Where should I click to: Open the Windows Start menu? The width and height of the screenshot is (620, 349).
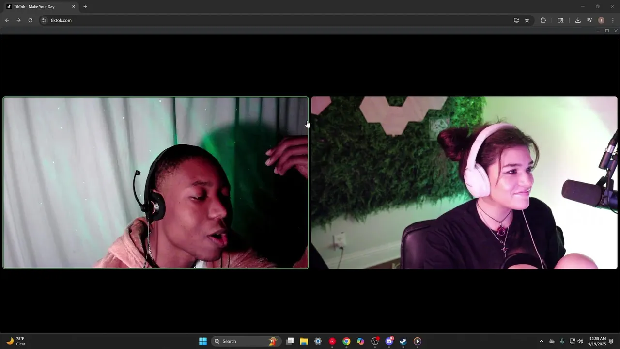tap(203, 341)
